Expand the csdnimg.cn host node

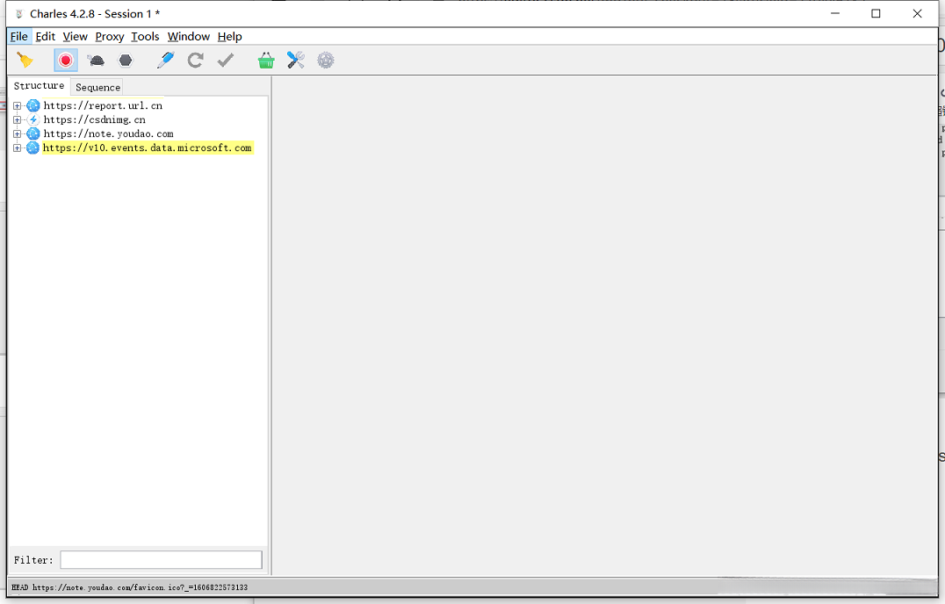click(17, 120)
